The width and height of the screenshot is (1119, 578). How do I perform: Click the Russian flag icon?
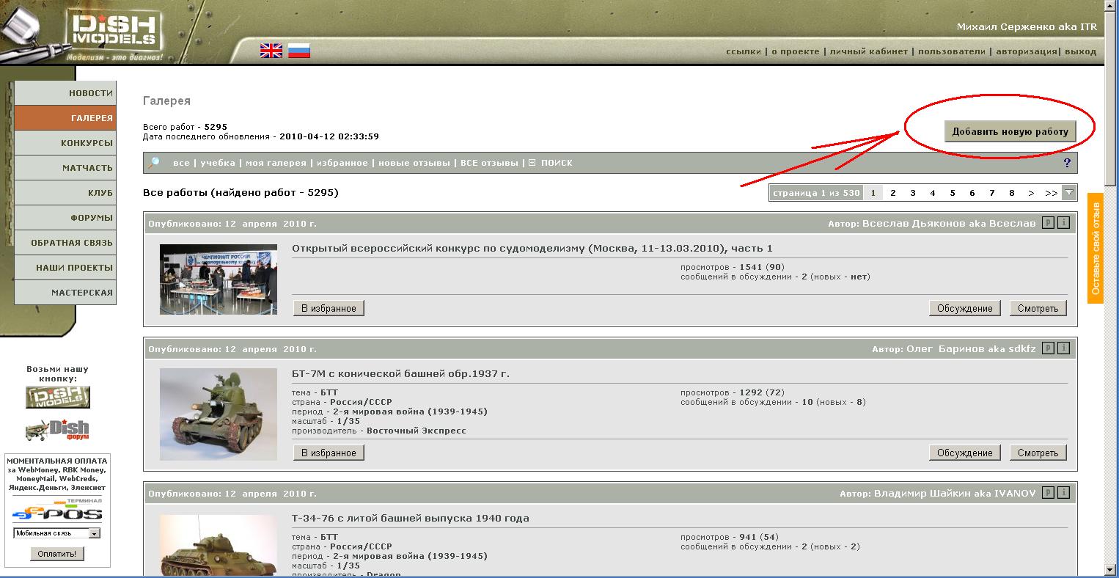(298, 51)
